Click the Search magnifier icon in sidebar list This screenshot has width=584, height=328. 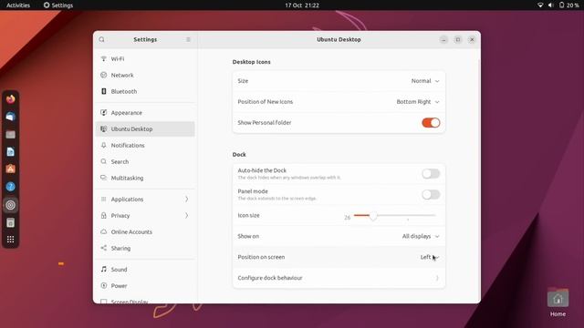click(103, 162)
